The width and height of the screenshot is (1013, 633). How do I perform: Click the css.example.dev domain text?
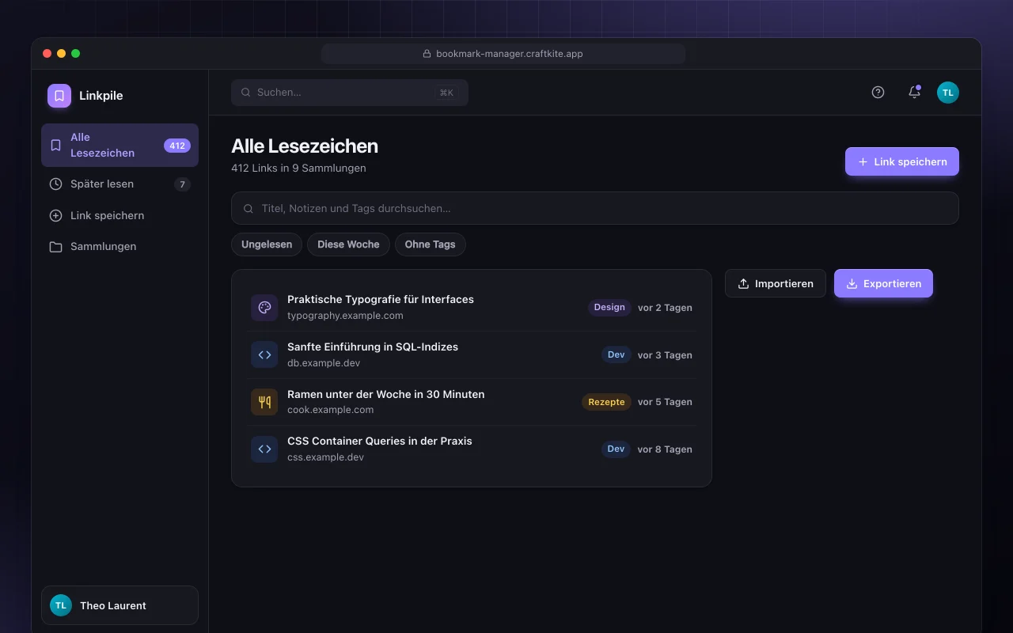click(x=325, y=457)
